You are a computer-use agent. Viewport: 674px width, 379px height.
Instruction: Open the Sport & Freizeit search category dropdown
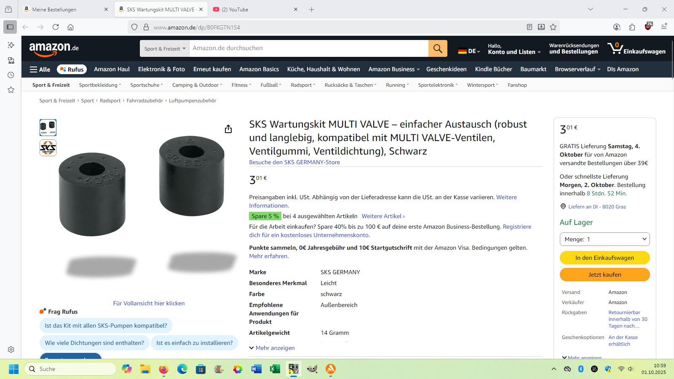165,48
